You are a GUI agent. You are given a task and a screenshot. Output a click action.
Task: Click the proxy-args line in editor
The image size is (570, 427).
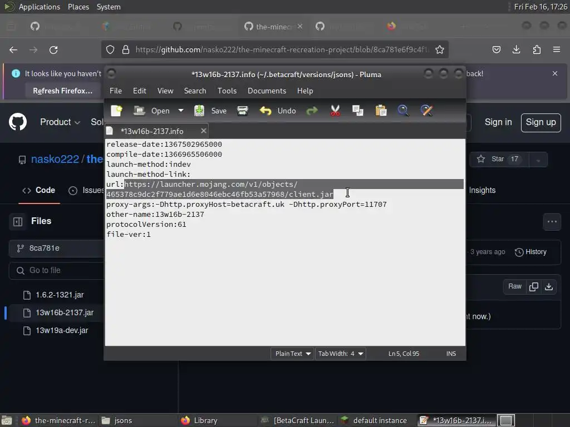click(247, 205)
